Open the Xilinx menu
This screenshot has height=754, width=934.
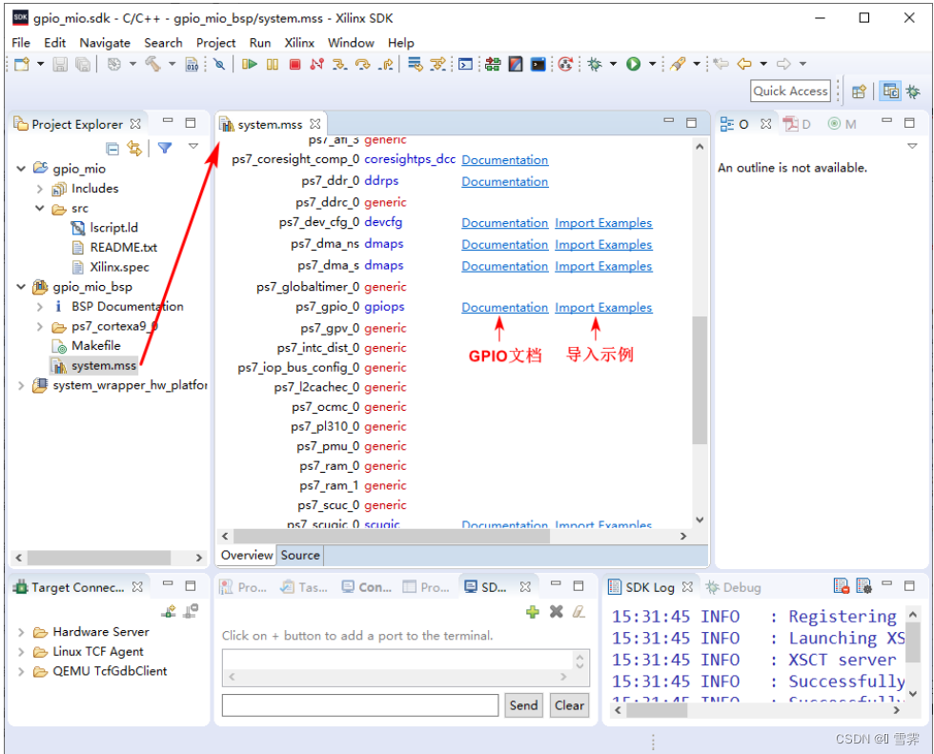pyautogui.click(x=299, y=43)
